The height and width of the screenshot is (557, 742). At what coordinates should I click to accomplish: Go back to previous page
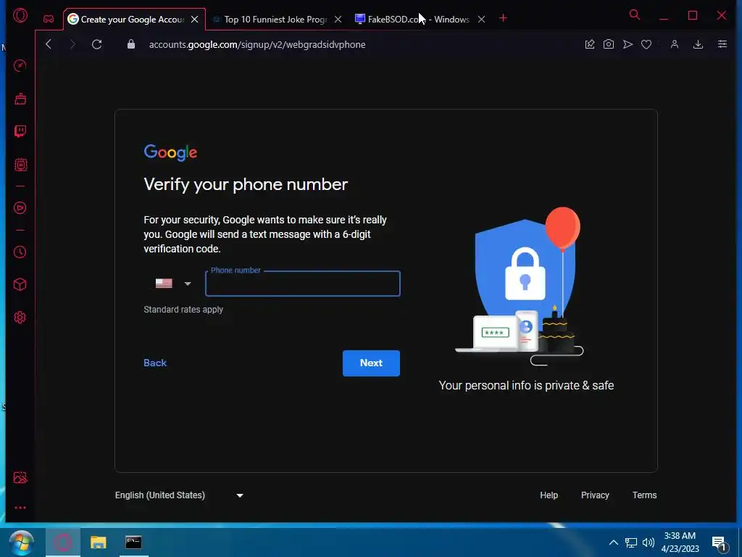pos(49,44)
